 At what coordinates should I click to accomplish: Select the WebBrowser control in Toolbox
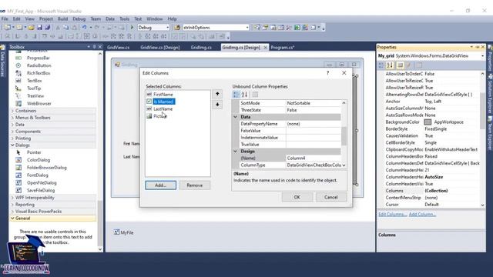(x=39, y=104)
